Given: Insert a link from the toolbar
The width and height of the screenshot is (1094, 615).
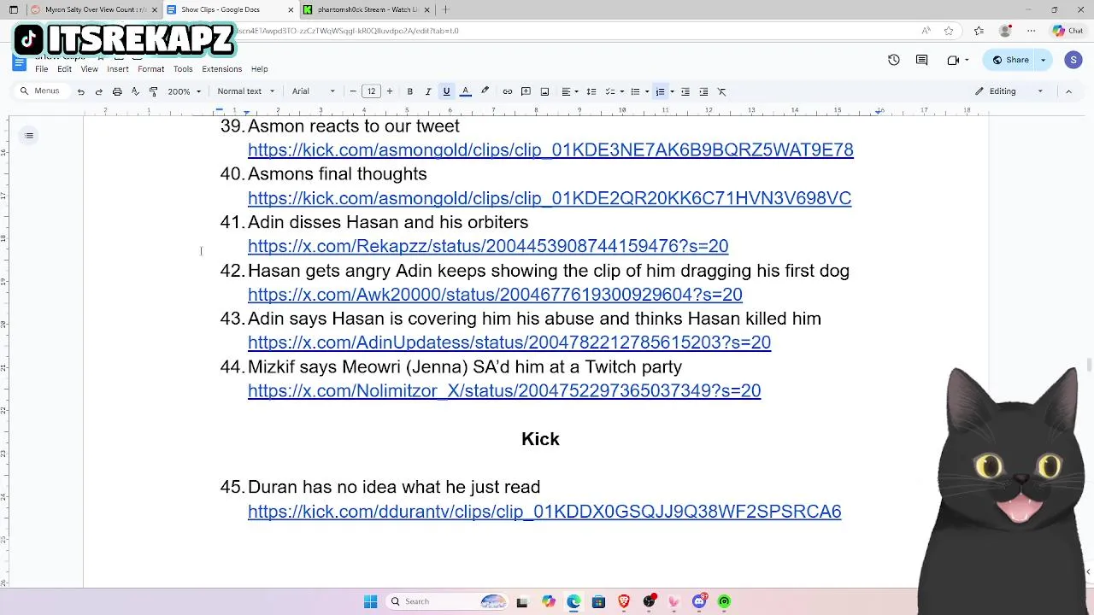Looking at the screenshot, I should (x=508, y=91).
